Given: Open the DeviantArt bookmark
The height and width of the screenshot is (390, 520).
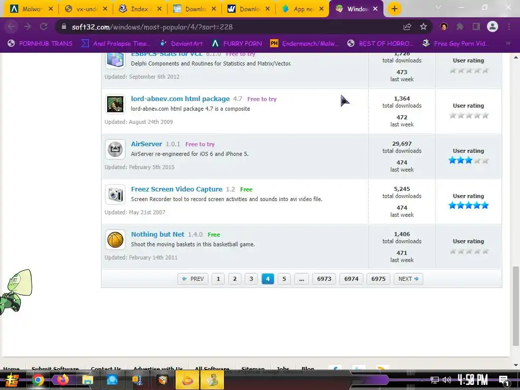Looking at the screenshot, I should (181, 44).
